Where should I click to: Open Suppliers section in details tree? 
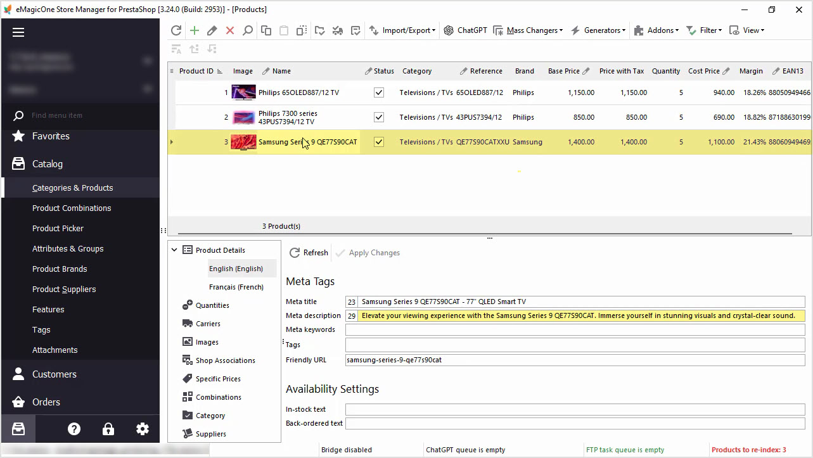click(204, 434)
